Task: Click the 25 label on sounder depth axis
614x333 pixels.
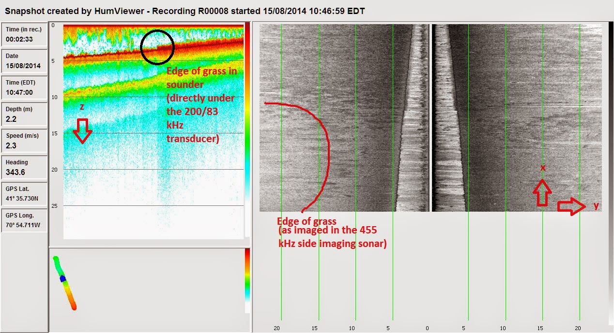Action: pyautogui.click(x=54, y=206)
